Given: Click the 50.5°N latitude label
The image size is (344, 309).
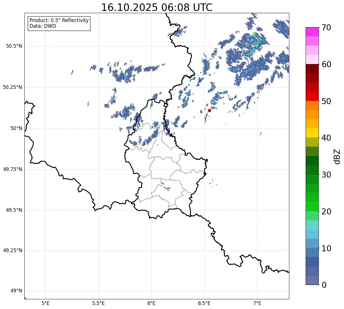Looking at the screenshot, I should (x=14, y=46).
